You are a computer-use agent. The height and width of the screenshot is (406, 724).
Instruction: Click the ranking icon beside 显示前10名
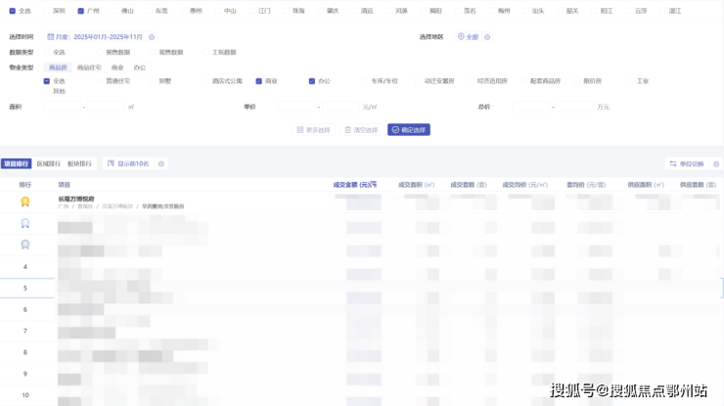(x=111, y=163)
